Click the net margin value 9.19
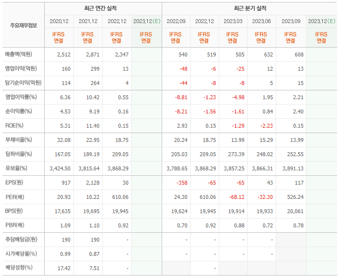This screenshot has width=341, height=277. [94, 111]
